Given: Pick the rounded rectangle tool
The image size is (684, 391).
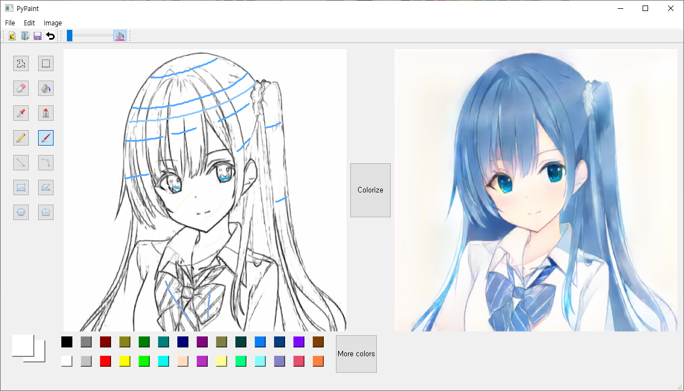Looking at the screenshot, I should tap(46, 212).
